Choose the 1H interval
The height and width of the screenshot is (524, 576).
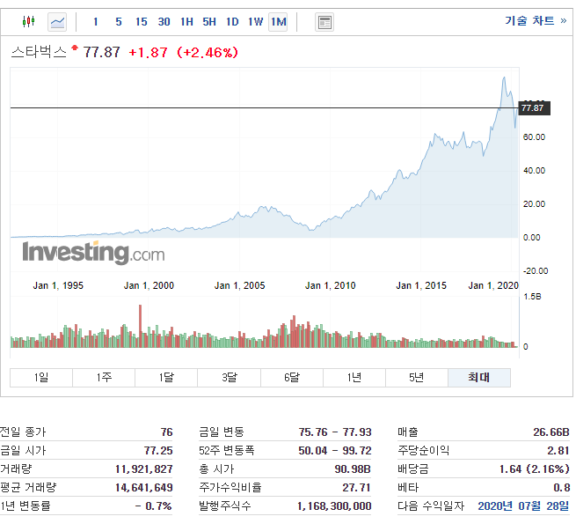(x=186, y=22)
